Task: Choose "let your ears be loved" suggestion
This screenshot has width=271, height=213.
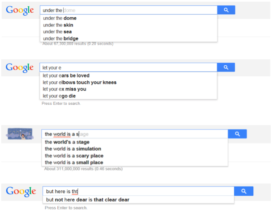Action: click(x=66, y=76)
